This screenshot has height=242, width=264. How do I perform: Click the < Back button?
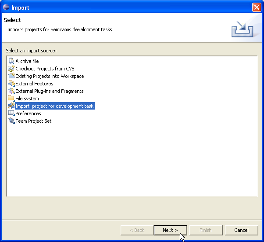pos(136,230)
